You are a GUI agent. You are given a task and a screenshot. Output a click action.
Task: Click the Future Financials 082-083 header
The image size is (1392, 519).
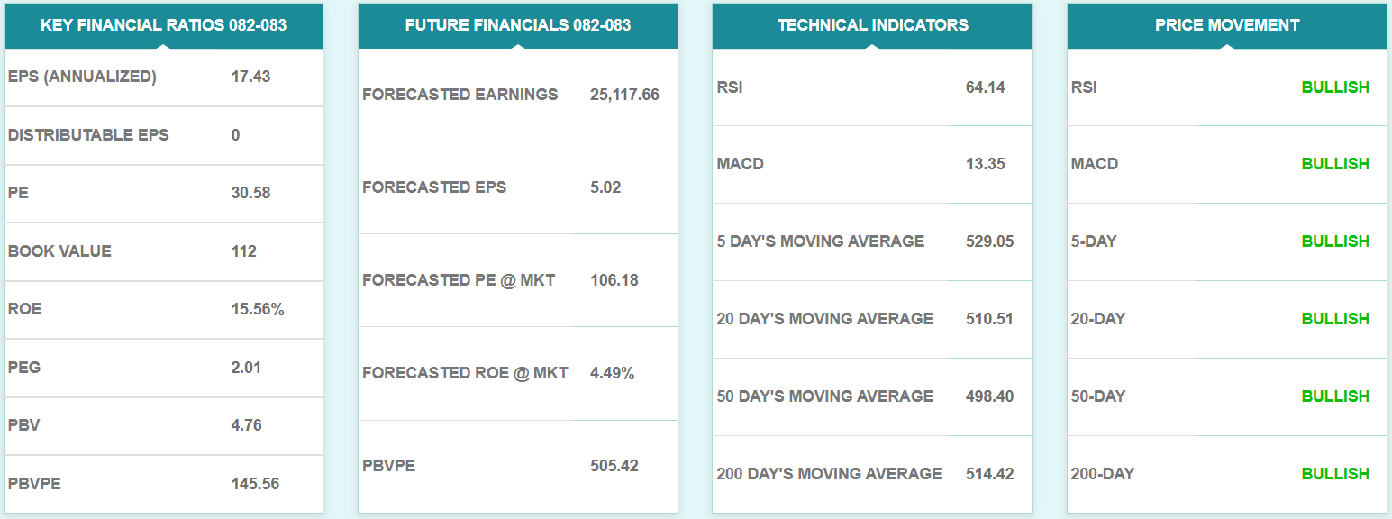click(x=518, y=25)
